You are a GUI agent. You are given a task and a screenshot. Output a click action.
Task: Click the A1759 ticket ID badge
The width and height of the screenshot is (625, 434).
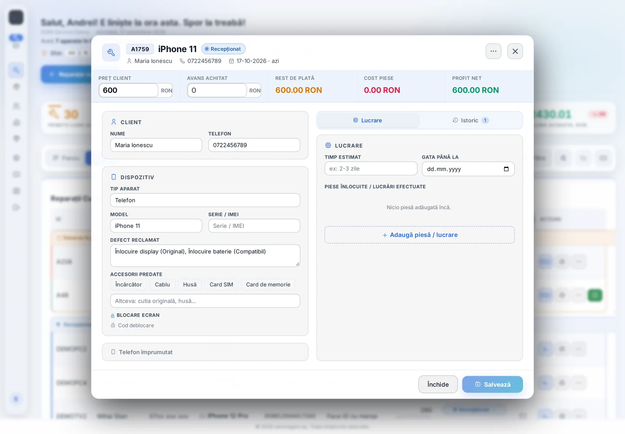coord(140,49)
